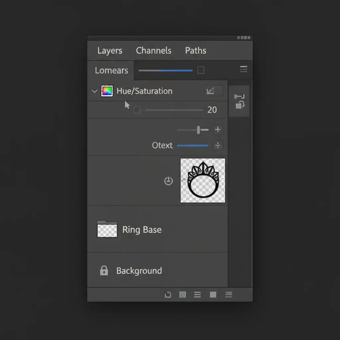This screenshot has height=340, width=340.
Task: Open the Paths tab
Action: 196,50
